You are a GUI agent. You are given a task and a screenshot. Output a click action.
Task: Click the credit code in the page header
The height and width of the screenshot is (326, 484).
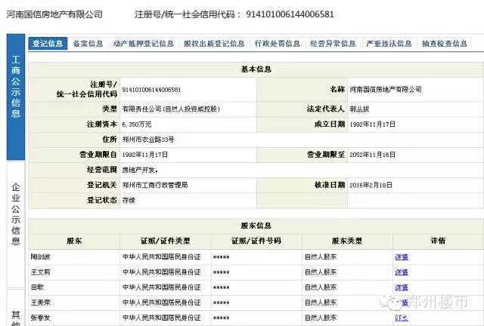(290, 14)
